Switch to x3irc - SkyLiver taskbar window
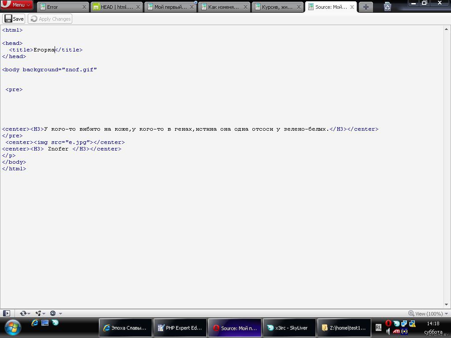Viewport: 451px width, 338px height. pyautogui.click(x=289, y=328)
